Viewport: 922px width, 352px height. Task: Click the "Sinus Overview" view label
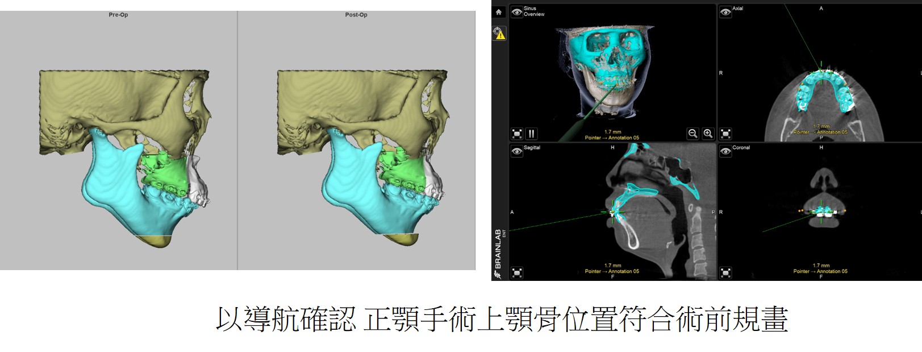534,11
